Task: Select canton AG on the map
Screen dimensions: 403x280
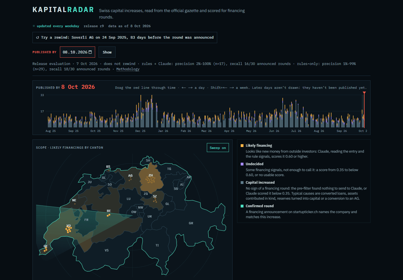Action: pyautogui.click(x=130, y=176)
